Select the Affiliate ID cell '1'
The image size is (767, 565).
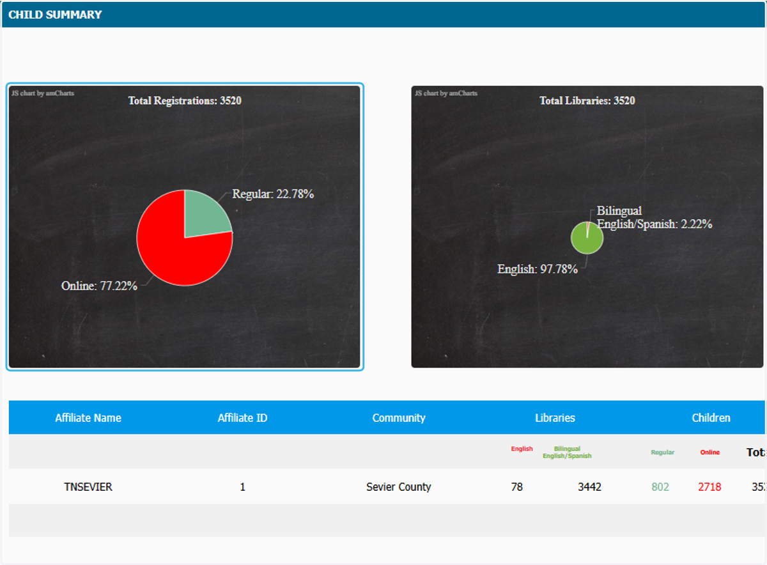[x=242, y=487]
